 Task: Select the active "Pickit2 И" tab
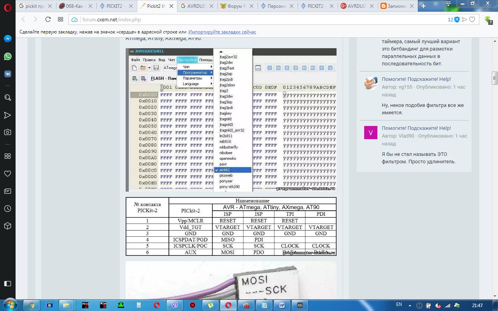tap(156, 6)
